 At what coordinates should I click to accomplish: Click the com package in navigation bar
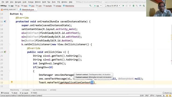pyautogui.click(x=39, y=6)
